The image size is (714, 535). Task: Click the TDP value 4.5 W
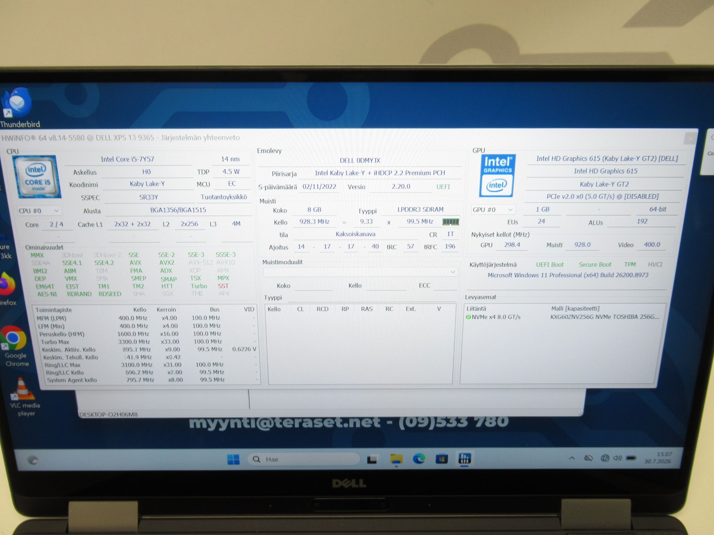click(231, 171)
